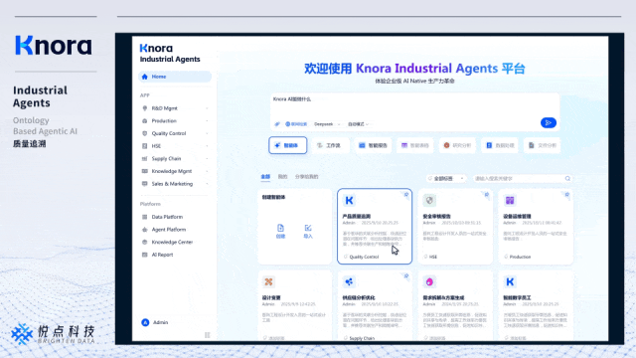
Task: Select the 工作流 workflow category button
Action: pyautogui.click(x=330, y=145)
